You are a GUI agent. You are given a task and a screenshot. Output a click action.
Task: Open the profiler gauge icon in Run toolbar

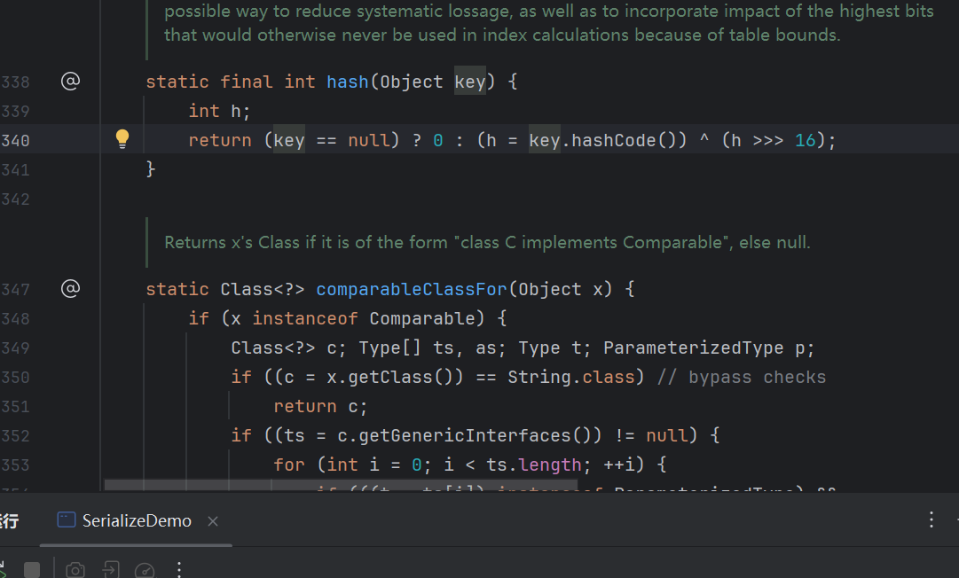click(x=145, y=570)
